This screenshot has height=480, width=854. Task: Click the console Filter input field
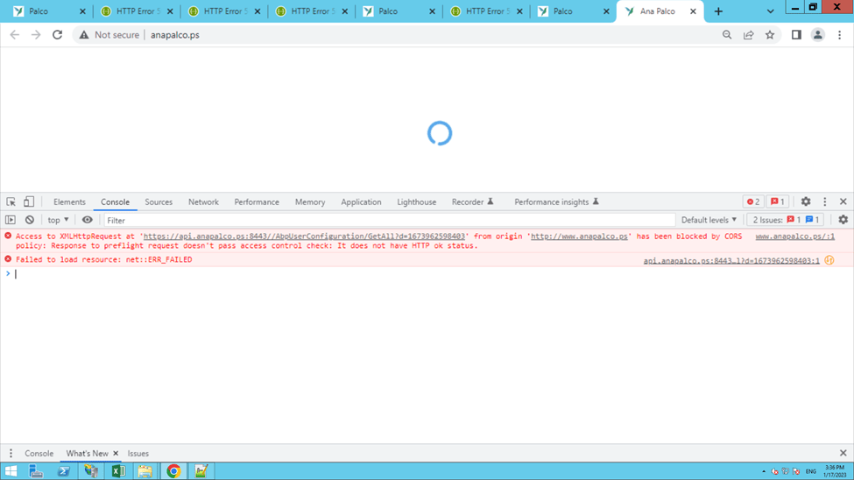tap(389, 220)
